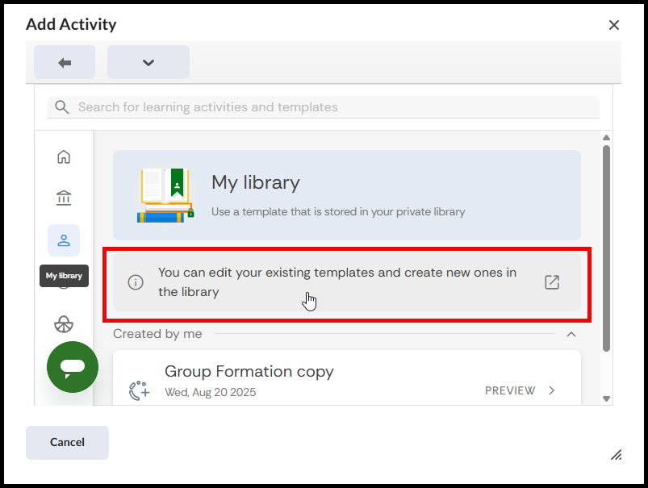The height and width of the screenshot is (488, 648).
Task: Click the search magnifier icon
Action: [61, 107]
